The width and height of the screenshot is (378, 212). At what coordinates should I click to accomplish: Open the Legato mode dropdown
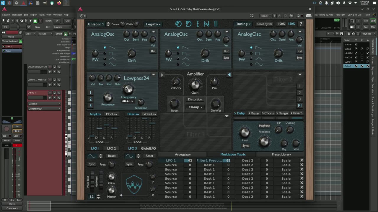[x=153, y=24]
